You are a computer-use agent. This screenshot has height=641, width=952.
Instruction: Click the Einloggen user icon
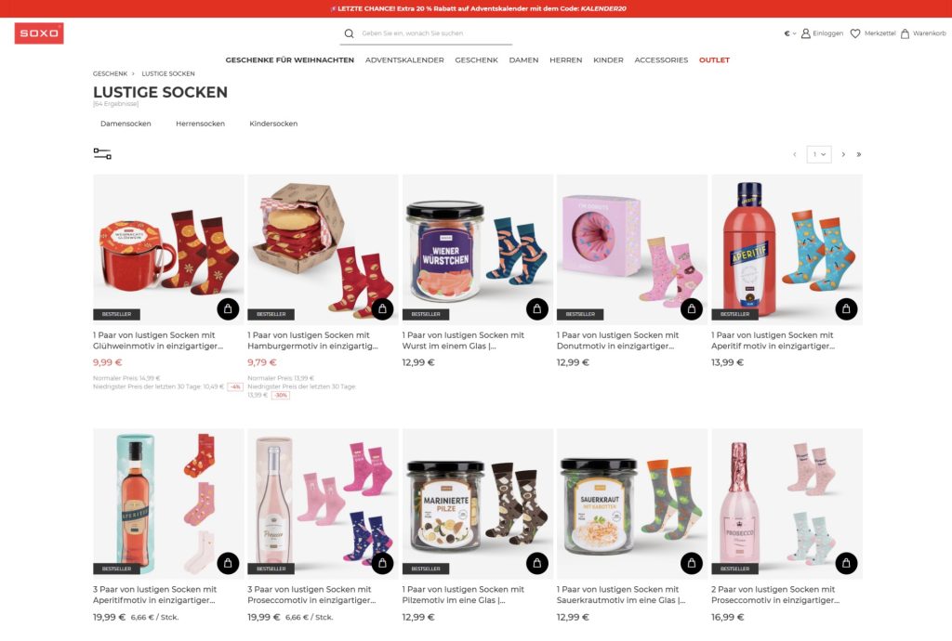click(x=806, y=33)
